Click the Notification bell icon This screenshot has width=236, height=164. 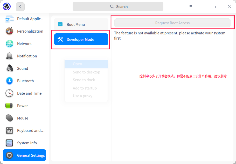(10, 56)
